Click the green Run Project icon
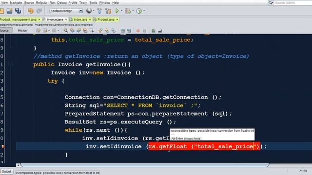This screenshot has width=312, height=175. [x=117, y=11]
